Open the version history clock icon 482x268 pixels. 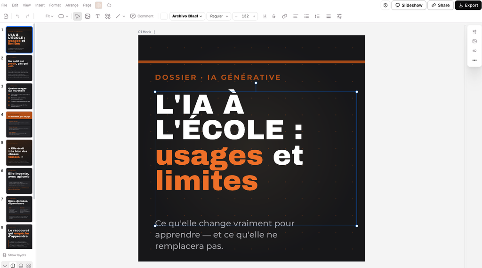386,5
